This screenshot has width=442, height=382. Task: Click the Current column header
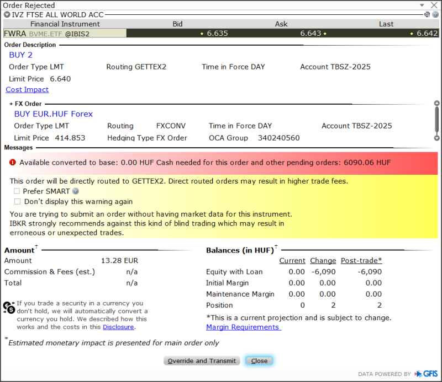pos(292,261)
